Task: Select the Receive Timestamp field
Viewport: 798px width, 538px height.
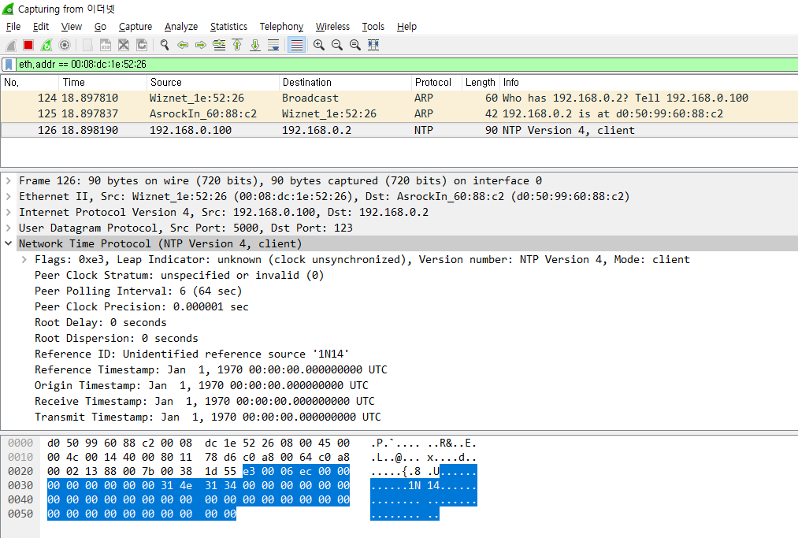Action: [x=205, y=402]
